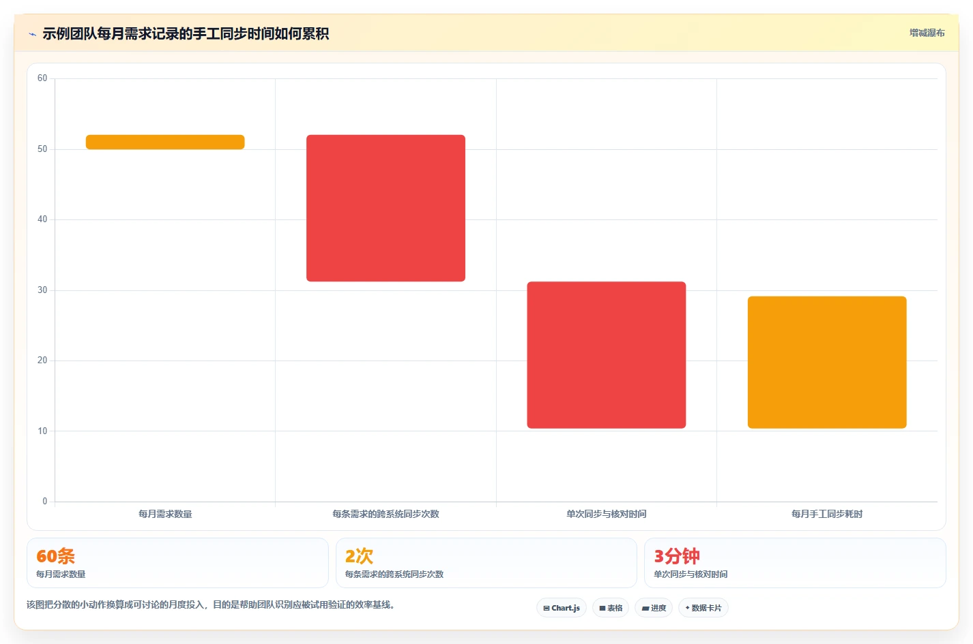
Task: Click the red bar above 每条需求的跨系统同步次数
Action: tap(386, 208)
